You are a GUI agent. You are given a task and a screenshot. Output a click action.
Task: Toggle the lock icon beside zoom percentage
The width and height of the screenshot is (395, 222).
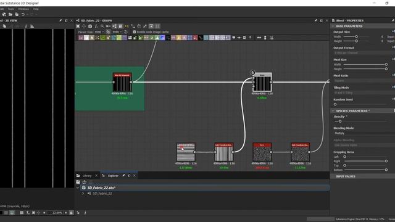click(72, 213)
